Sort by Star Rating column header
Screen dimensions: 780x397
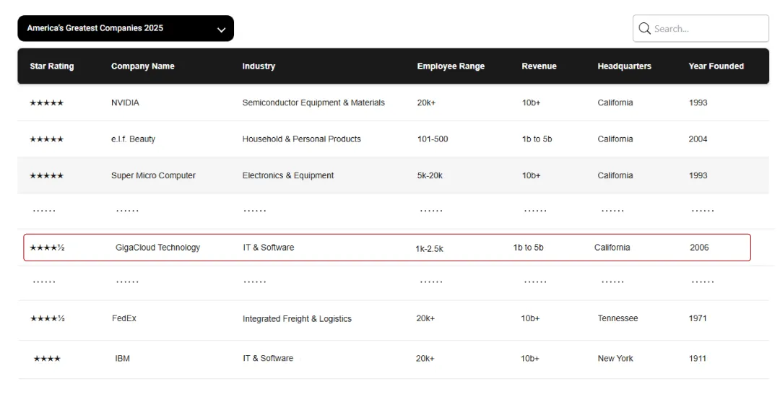(x=52, y=66)
